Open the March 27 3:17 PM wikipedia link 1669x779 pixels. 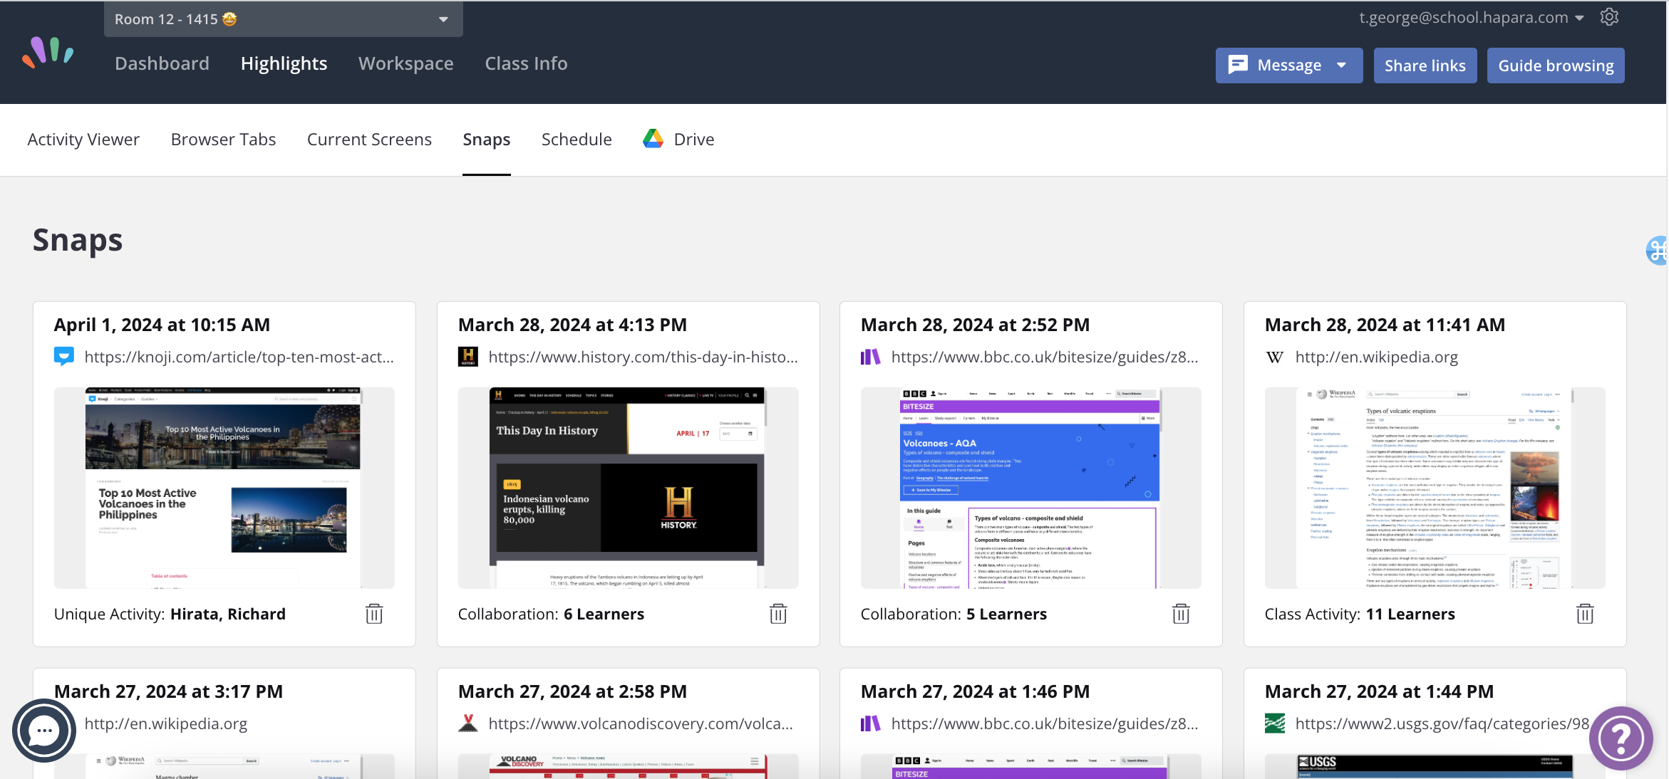[166, 723]
